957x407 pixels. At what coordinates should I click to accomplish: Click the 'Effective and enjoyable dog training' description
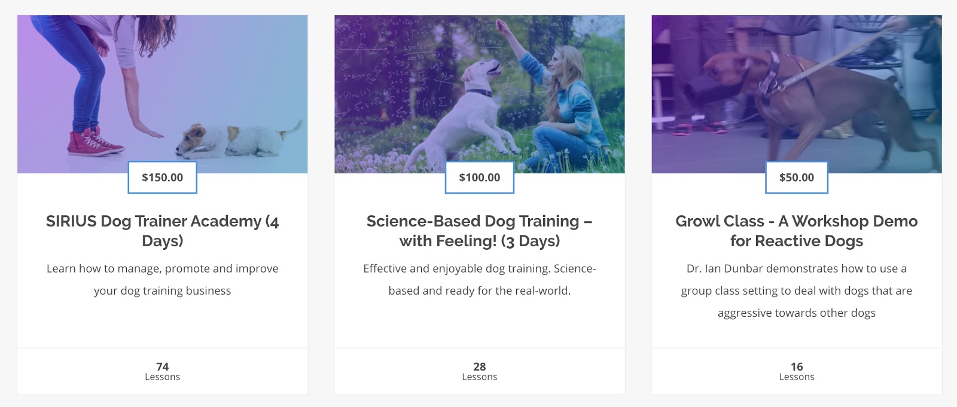tap(479, 280)
